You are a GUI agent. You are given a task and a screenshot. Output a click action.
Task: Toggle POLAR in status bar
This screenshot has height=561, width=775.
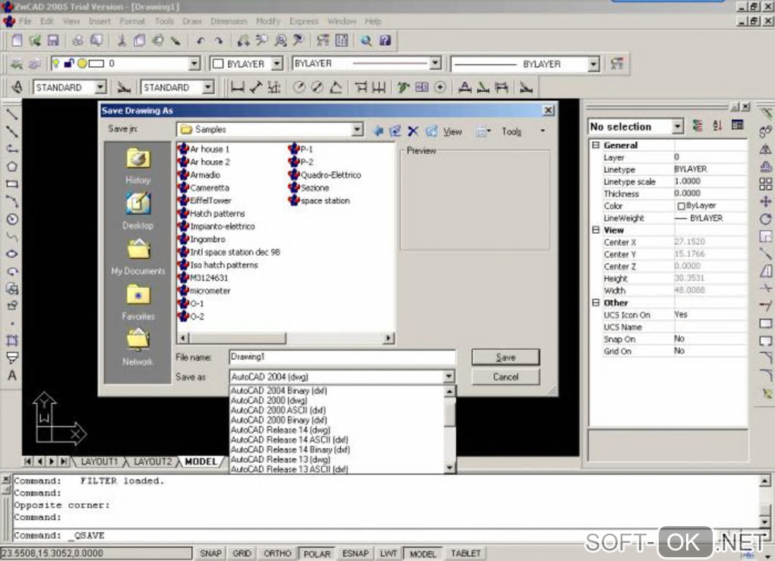(x=317, y=553)
